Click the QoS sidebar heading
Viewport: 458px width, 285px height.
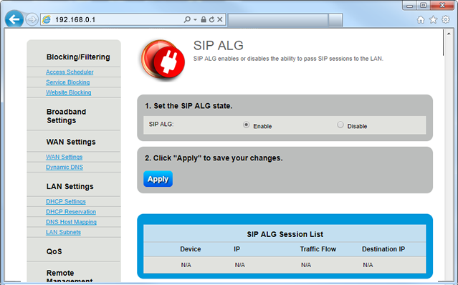[x=54, y=251]
